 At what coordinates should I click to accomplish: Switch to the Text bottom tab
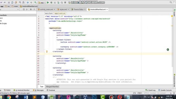(x=42, y=87)
